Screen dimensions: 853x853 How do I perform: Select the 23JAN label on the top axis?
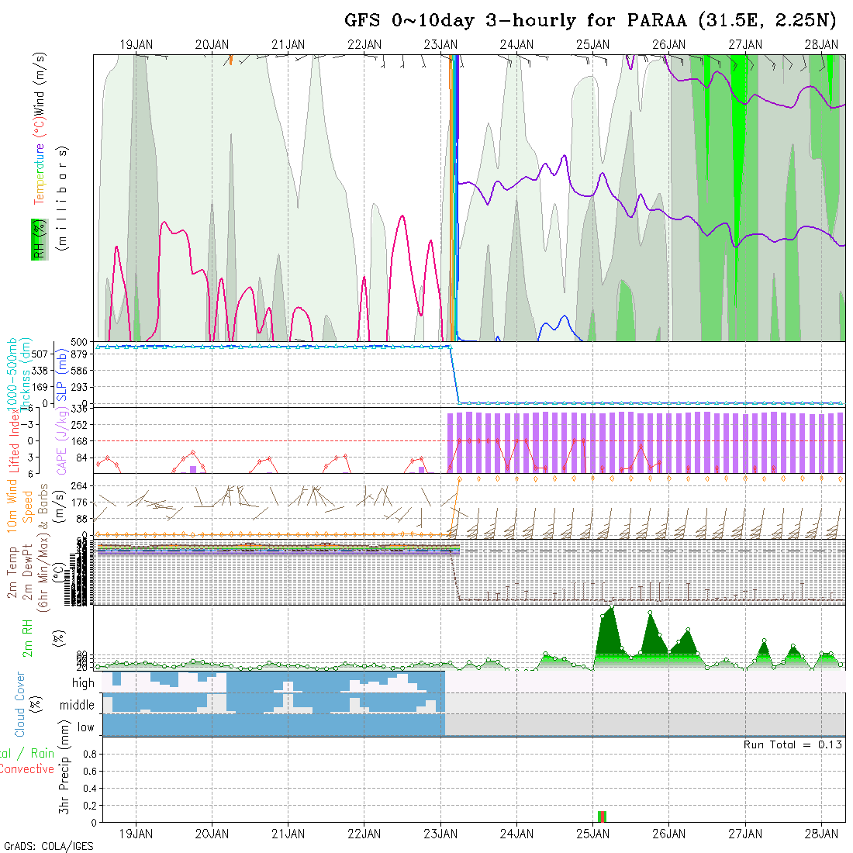tap(440, 45)
